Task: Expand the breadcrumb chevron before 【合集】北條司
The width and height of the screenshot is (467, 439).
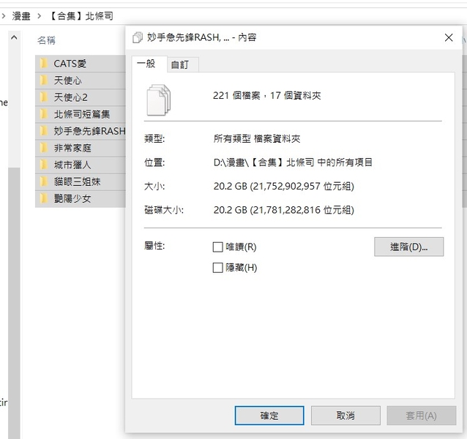Action: tap(40, 16)
